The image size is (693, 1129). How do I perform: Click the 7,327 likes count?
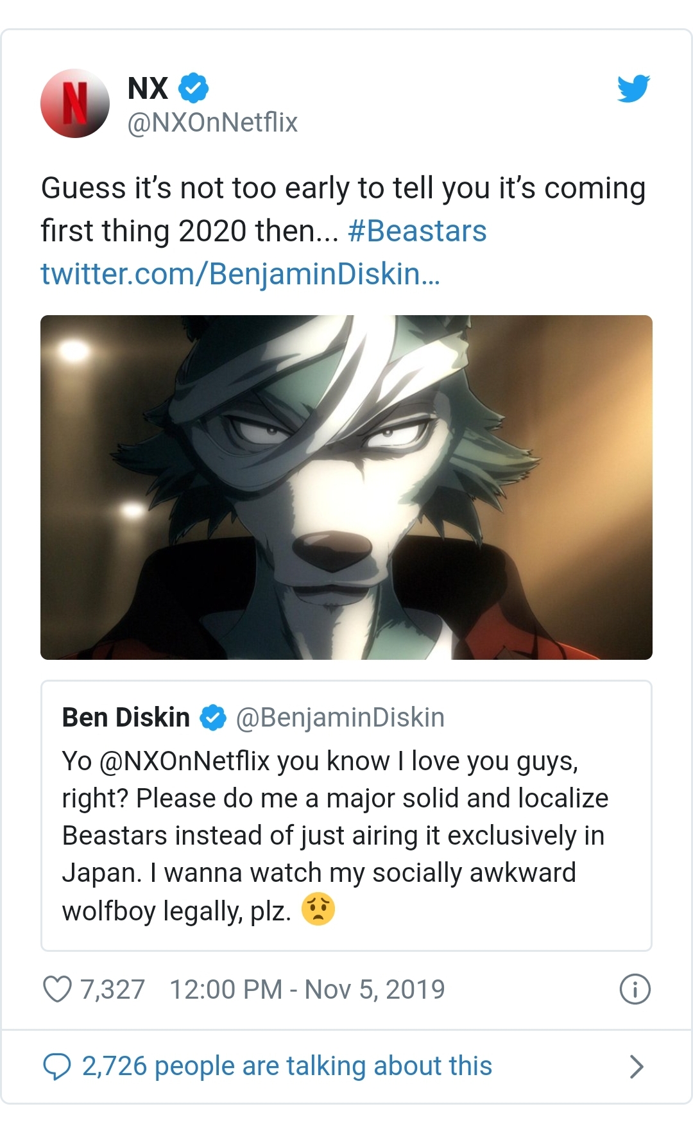(x=112, y=989)
